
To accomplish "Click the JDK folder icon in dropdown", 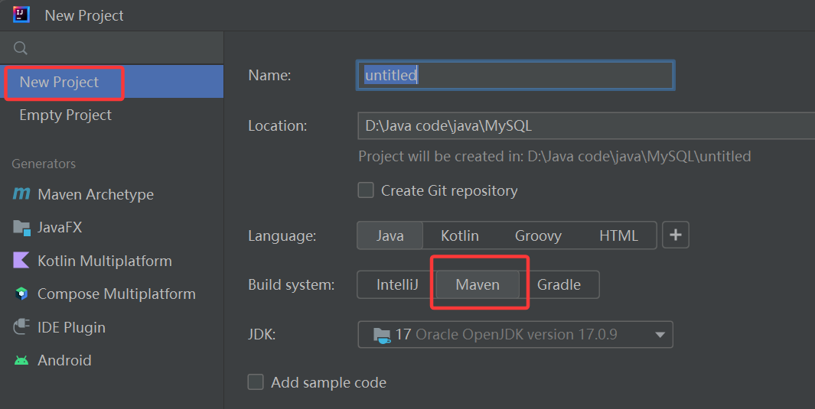I will 382,335.
